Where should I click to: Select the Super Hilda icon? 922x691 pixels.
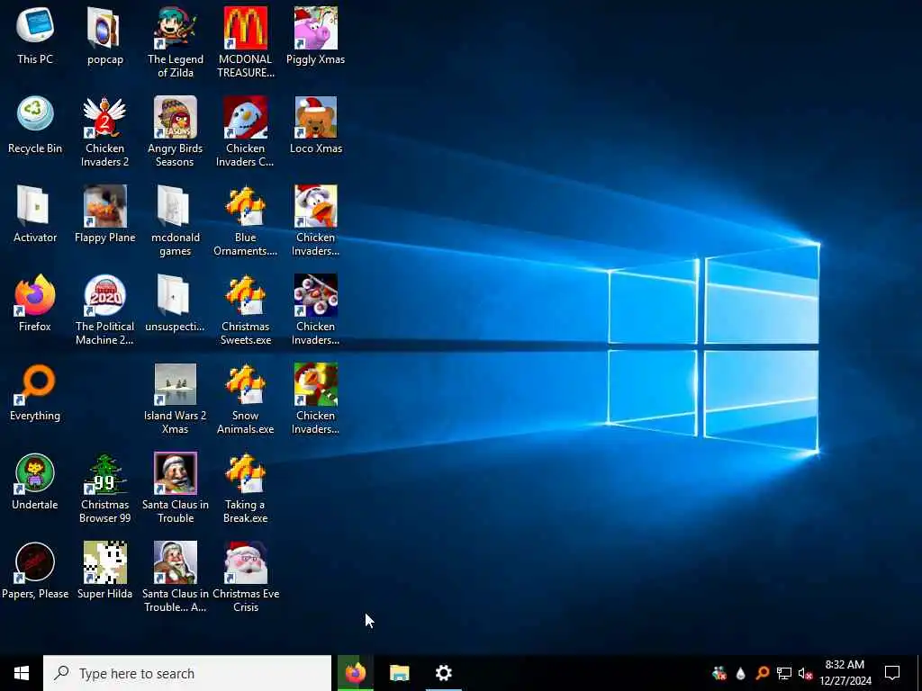(104, 562)
